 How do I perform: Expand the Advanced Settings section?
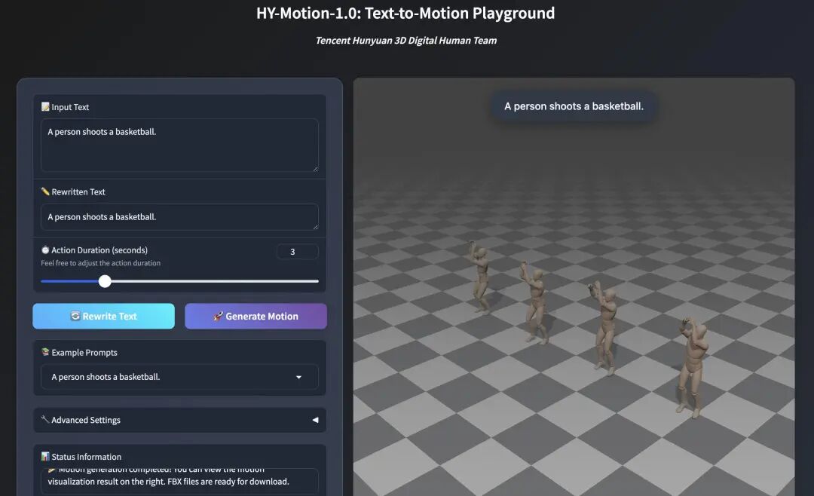(x=179, y=420)
